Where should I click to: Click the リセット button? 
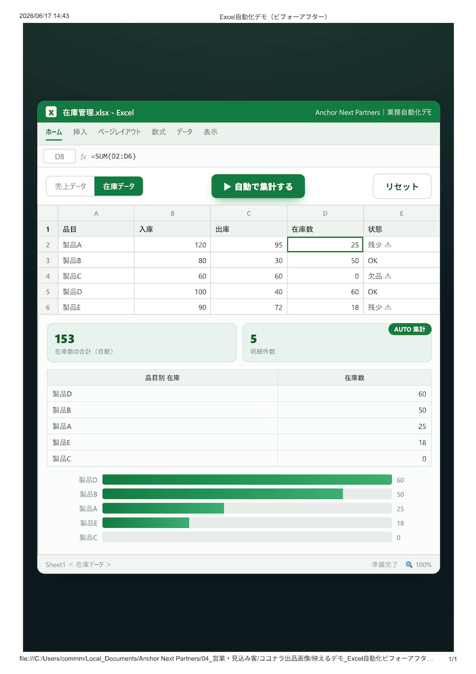click(x=402, y=186)
